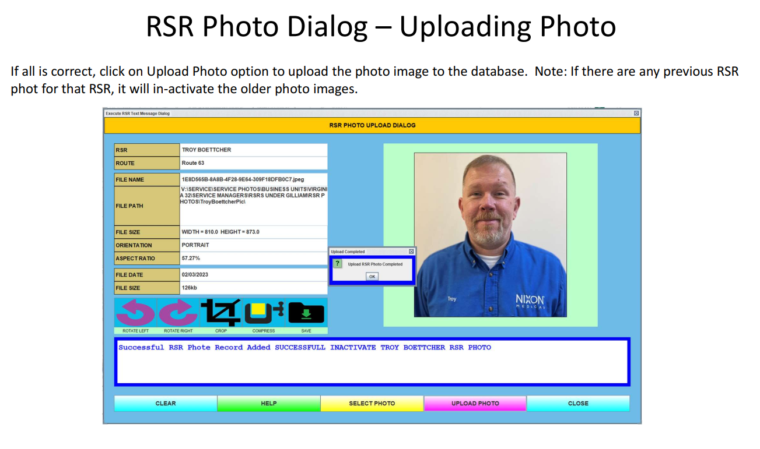Click the RSR name field Troy Boettcher
Image resolution: width=760 pixels, height=449 pixels.
pos(254,150)
